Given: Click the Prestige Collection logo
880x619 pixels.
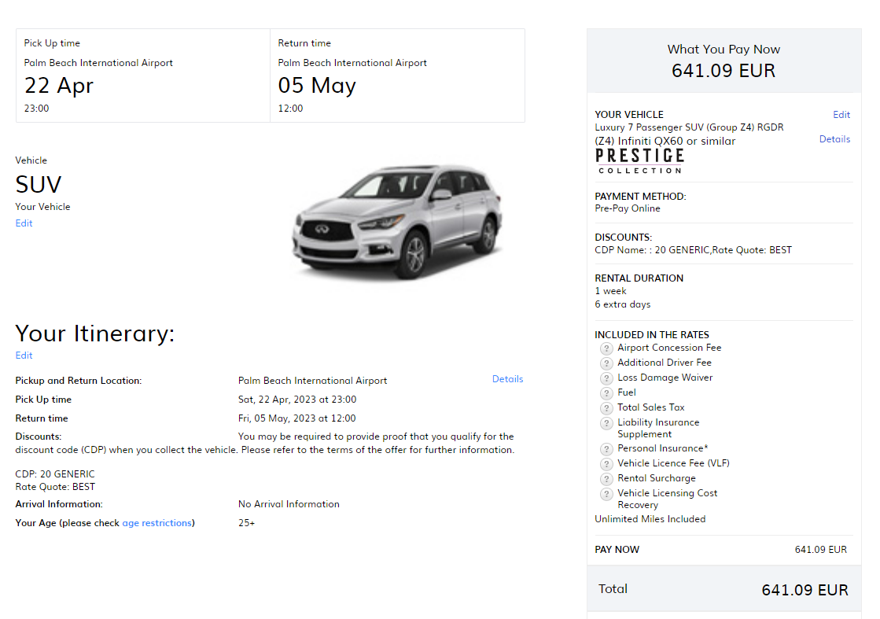Looking at the screenshot, I should pyautogui.click(x=639, y=160).
